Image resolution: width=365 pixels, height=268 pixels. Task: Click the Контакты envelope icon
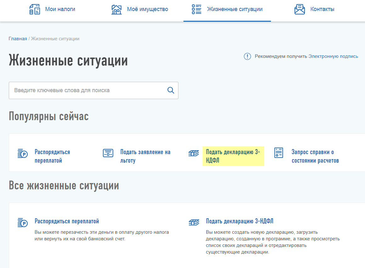300,9
